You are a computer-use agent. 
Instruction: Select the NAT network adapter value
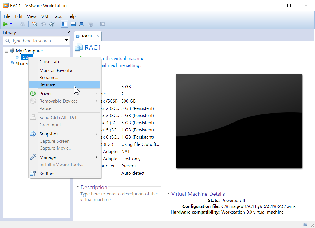tap(125, 151)
